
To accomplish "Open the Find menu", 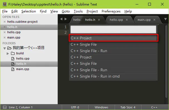I will click(x=43, y=11).
